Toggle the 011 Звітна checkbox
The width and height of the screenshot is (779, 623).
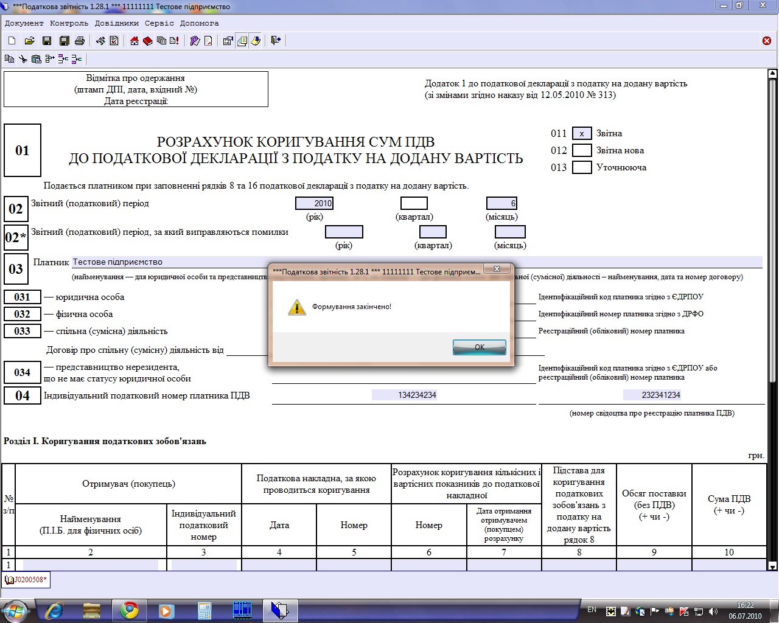click(x=582, y=134)
